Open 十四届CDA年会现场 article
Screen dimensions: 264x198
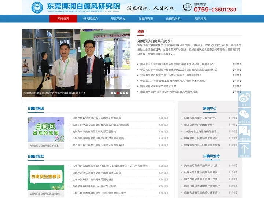(x=173, y=81)
